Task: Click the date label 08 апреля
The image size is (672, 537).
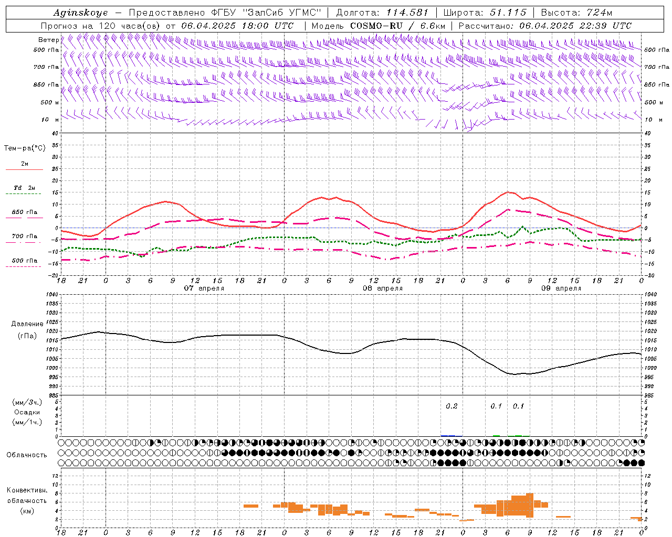Action: 383,288
